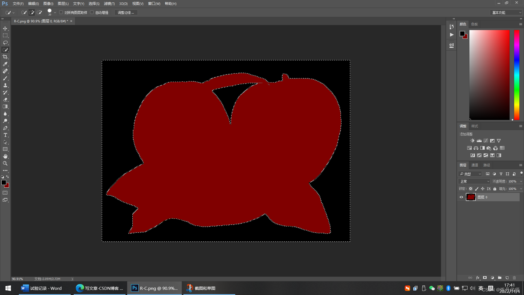Open the 滤镜(T) menu

(x=109, y=4)
